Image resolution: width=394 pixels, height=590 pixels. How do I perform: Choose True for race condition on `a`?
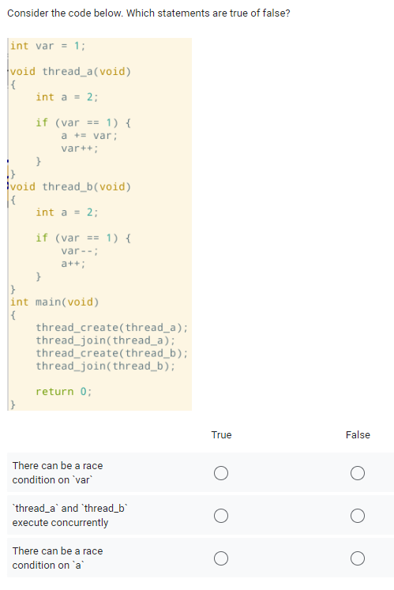click(x=221, y=558)
